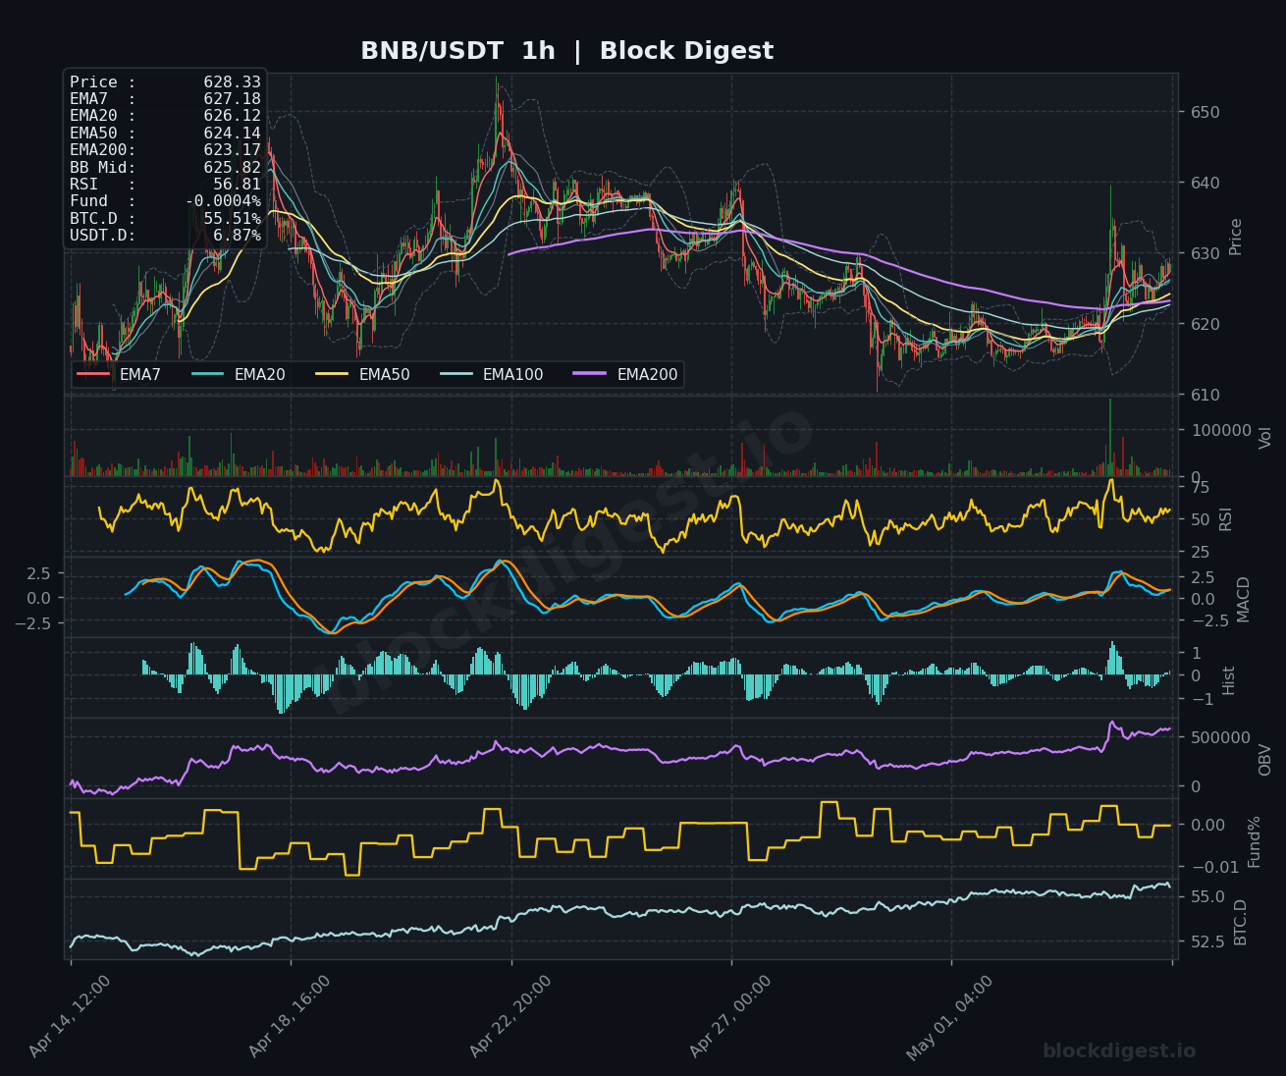Viewport: 1286px width, 1076px height.
Task: Click the Apr 14, 12:00 date label
Action: (69, 1017)
